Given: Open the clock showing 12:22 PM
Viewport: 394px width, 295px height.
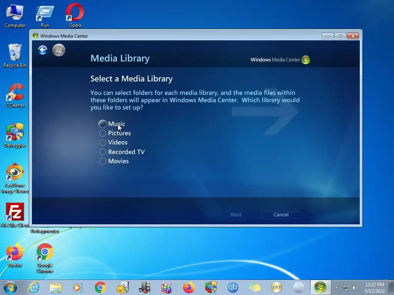Looking at the screenshot, I should [x=374, y=288].
